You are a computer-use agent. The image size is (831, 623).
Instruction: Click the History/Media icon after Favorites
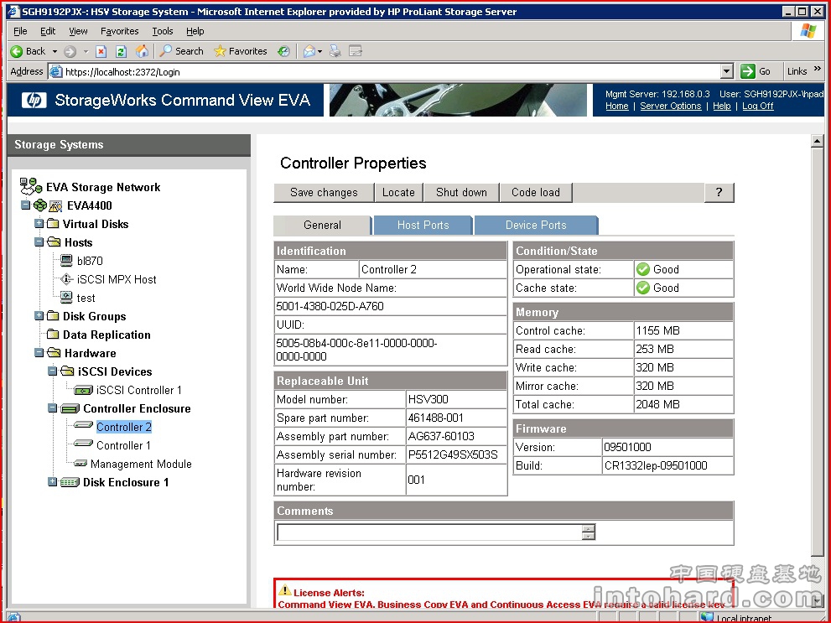tap(284, 51)
